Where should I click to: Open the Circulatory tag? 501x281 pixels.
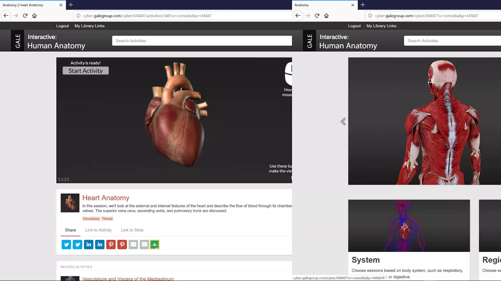(x=91, y=219)
